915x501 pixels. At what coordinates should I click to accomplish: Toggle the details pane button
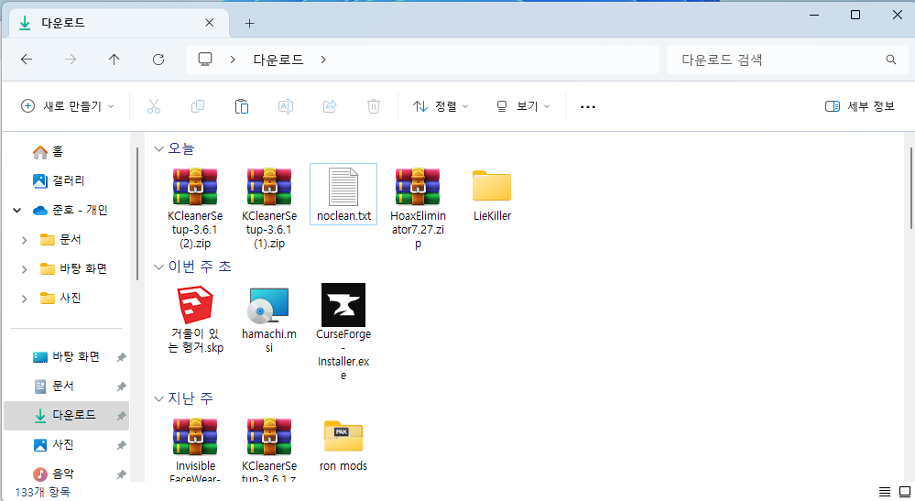[x=859, y=106]
